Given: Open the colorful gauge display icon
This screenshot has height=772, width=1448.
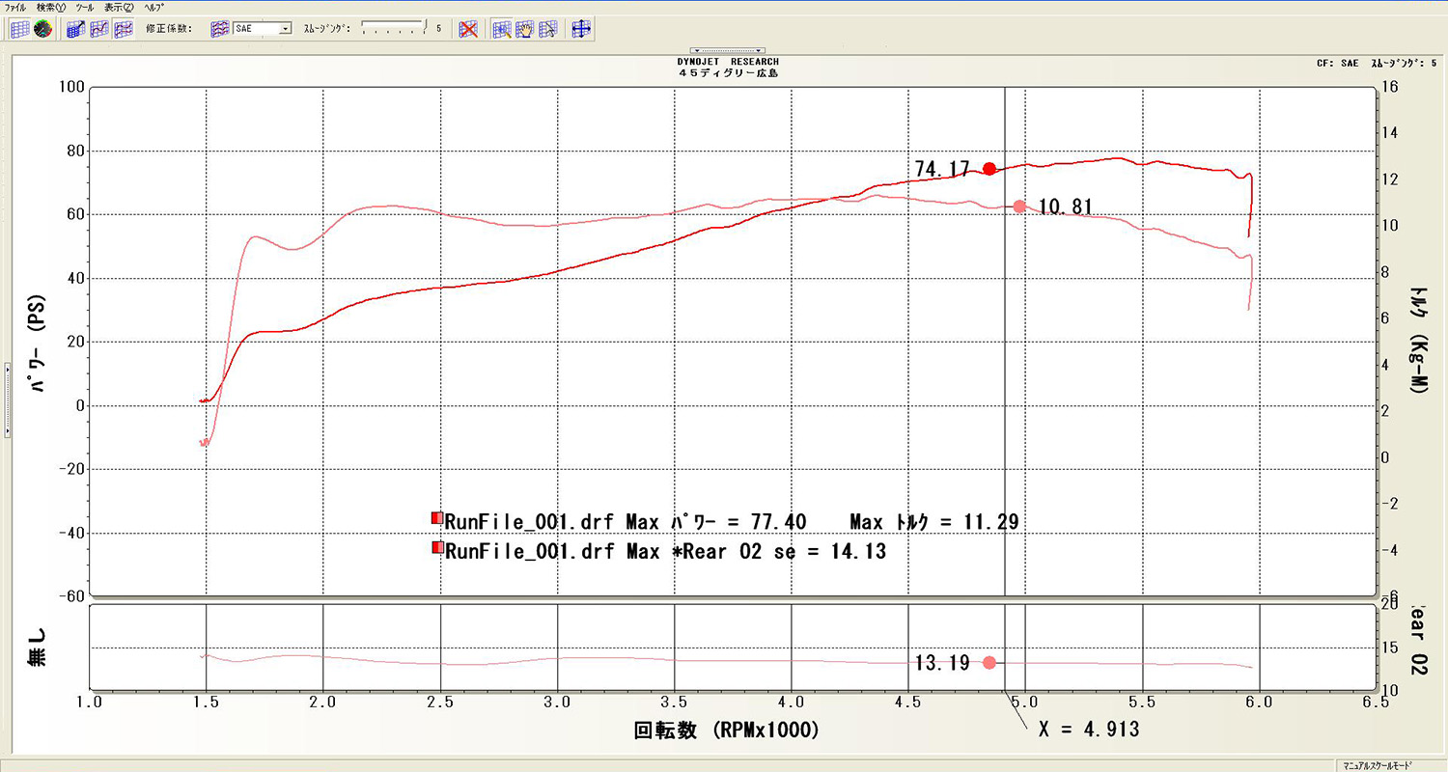Looking at the screenshot, I should [x=42, y=29].
